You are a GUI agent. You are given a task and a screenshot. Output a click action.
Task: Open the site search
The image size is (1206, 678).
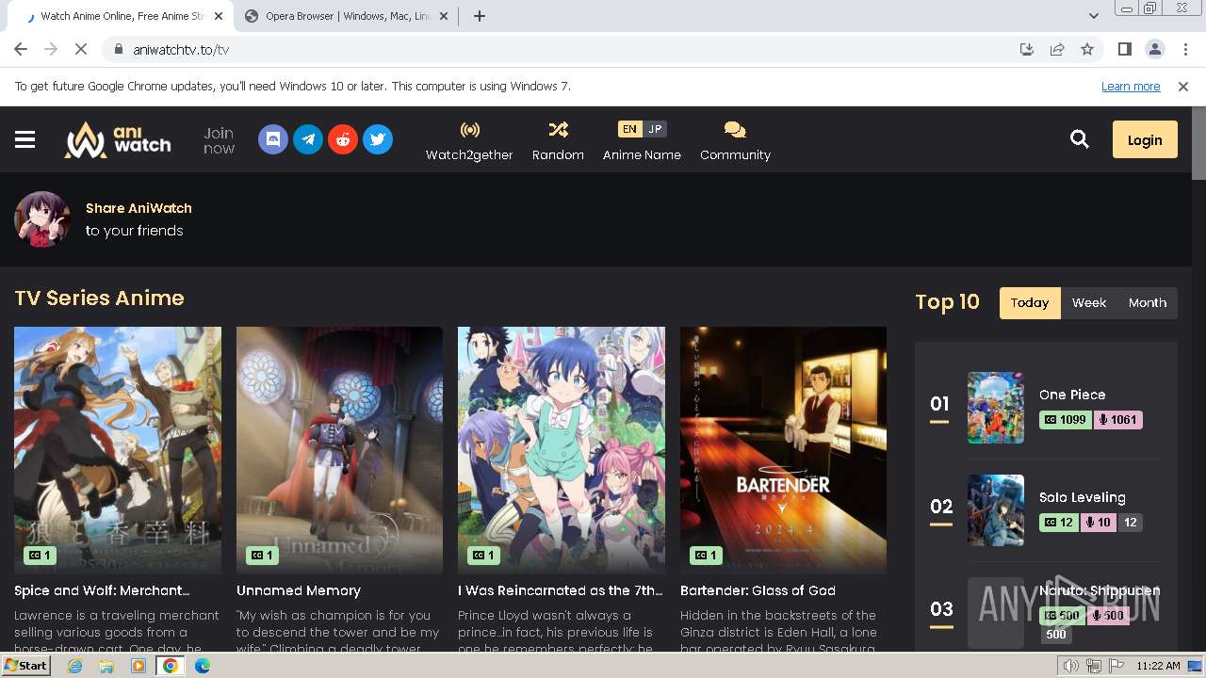tap(1080, 139)
